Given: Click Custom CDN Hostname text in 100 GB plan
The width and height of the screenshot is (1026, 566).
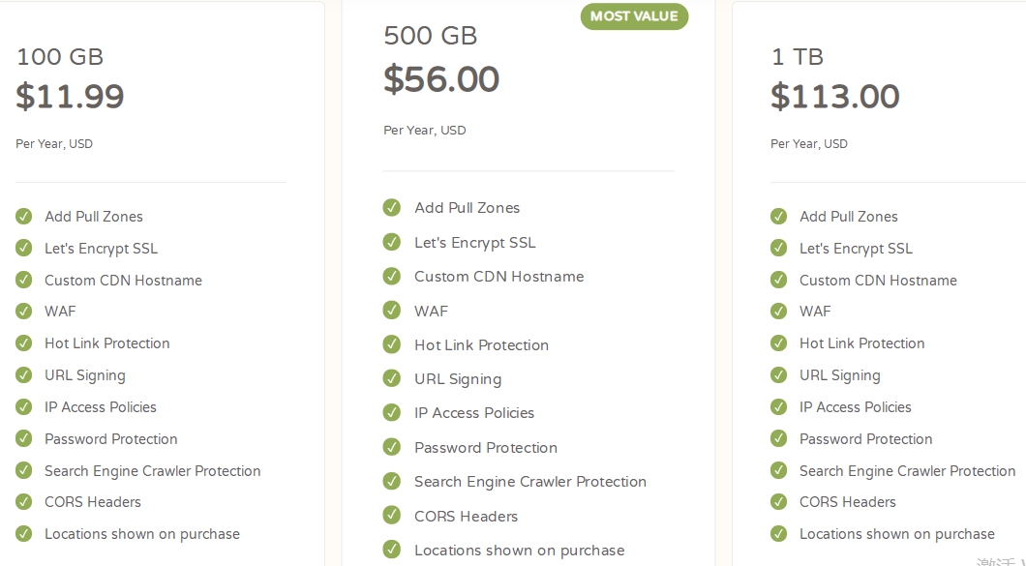Looking at the screenshot, I should pyautogui.click(x=123, y=281).
